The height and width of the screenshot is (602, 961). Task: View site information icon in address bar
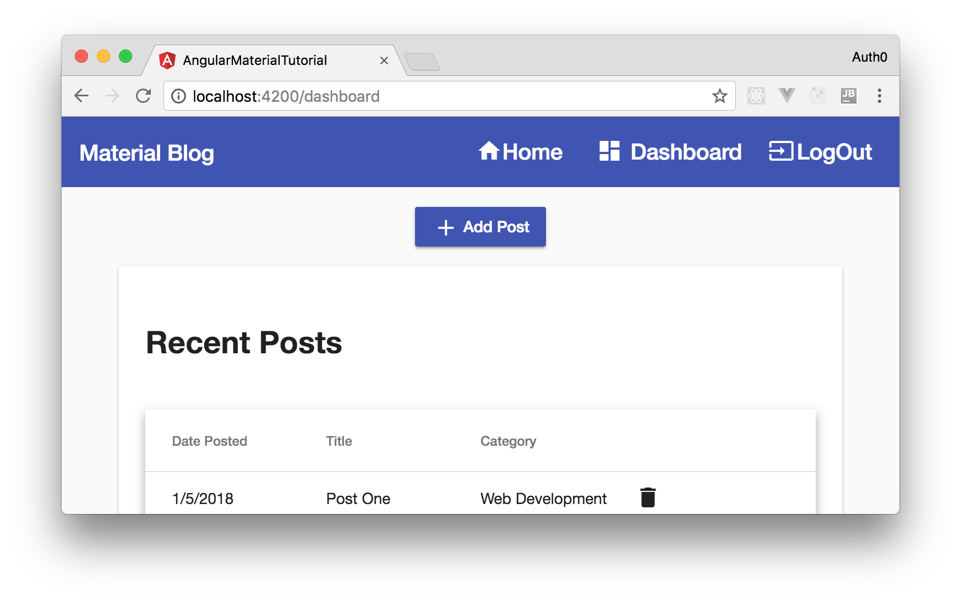[178, 96]
